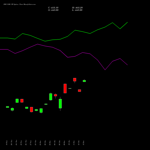Image resolution: width=150 pixels, height=150 pixels.
Task: Click the tall green candlestick for 08 Dec
Action: [60, 103]
